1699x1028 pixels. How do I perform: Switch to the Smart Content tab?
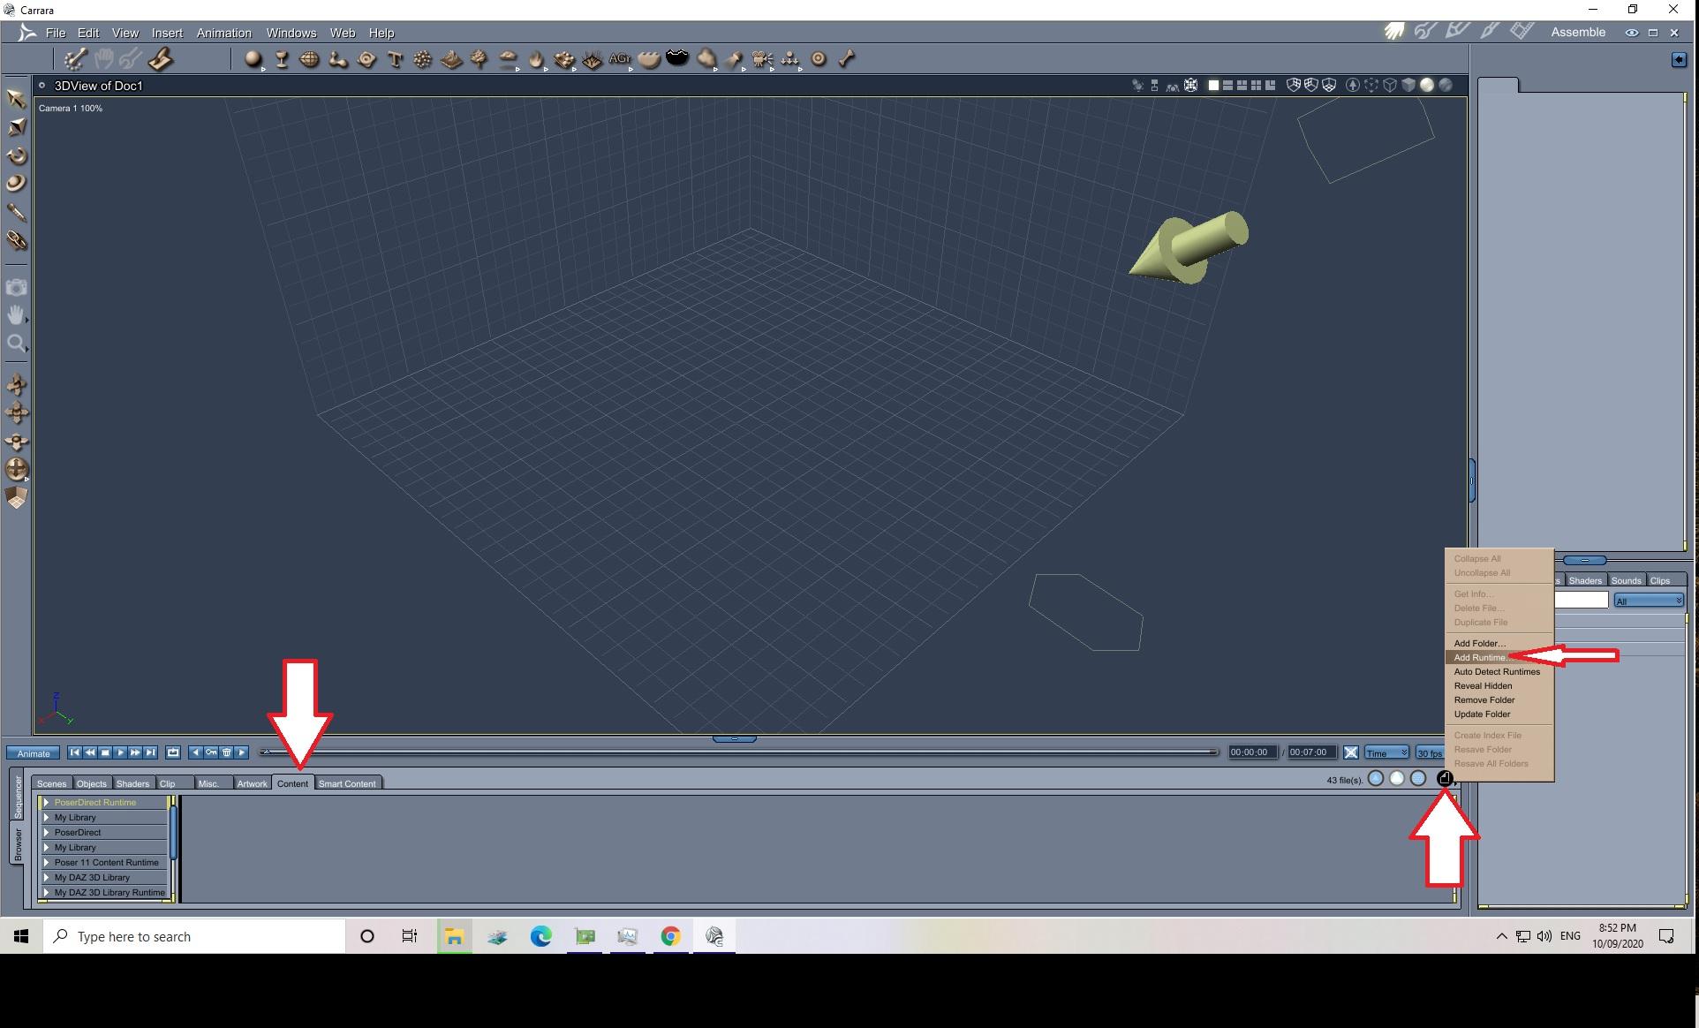347,783
